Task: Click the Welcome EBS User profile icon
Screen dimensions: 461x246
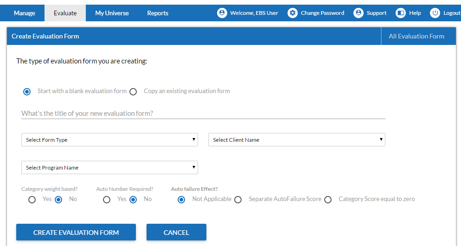Action: (222, 13)
